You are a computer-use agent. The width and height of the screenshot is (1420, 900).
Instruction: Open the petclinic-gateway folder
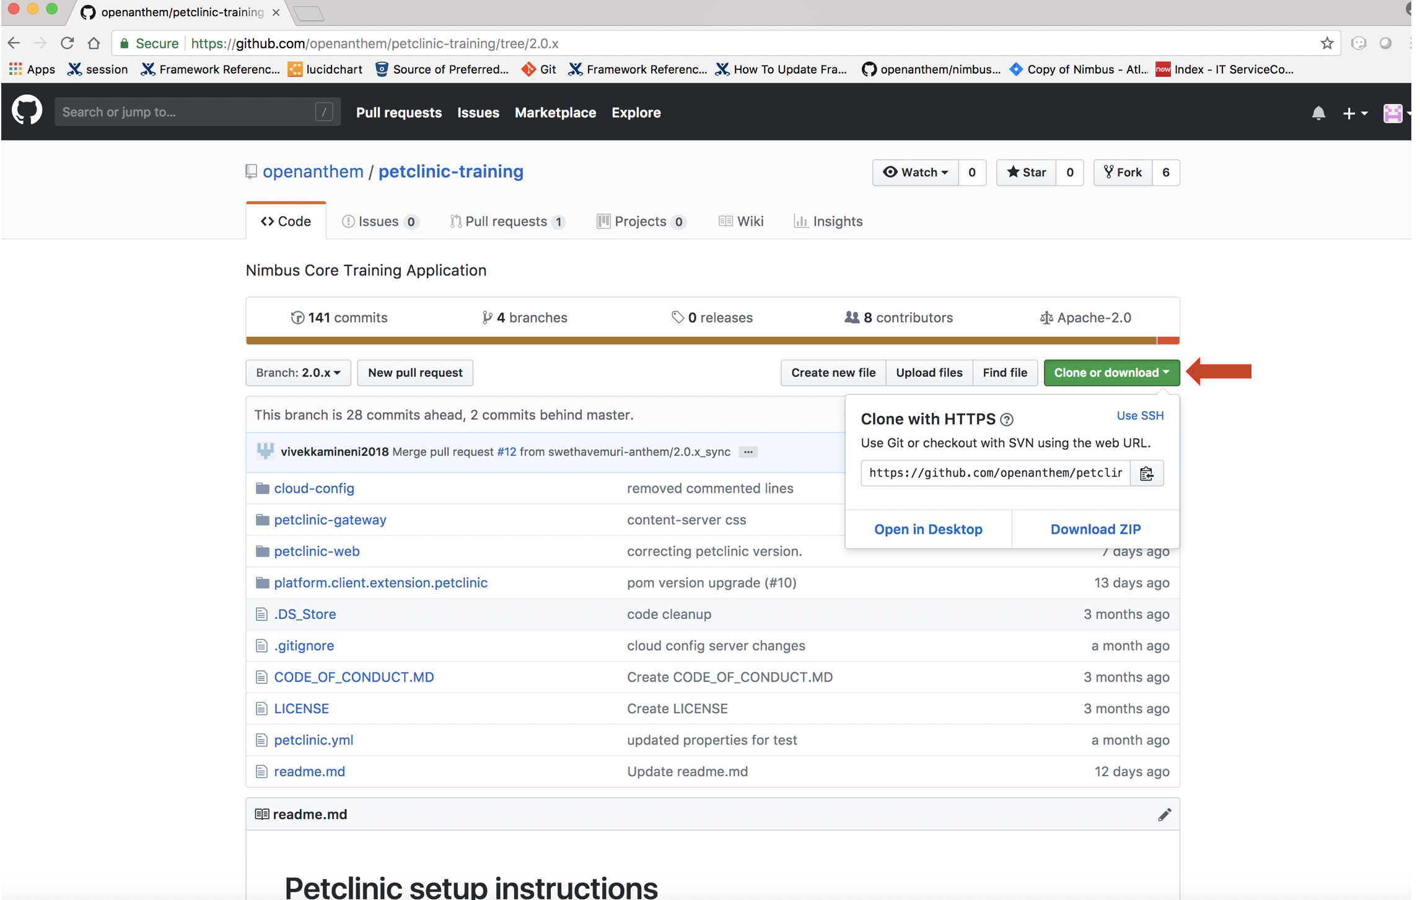click(330, 520)
